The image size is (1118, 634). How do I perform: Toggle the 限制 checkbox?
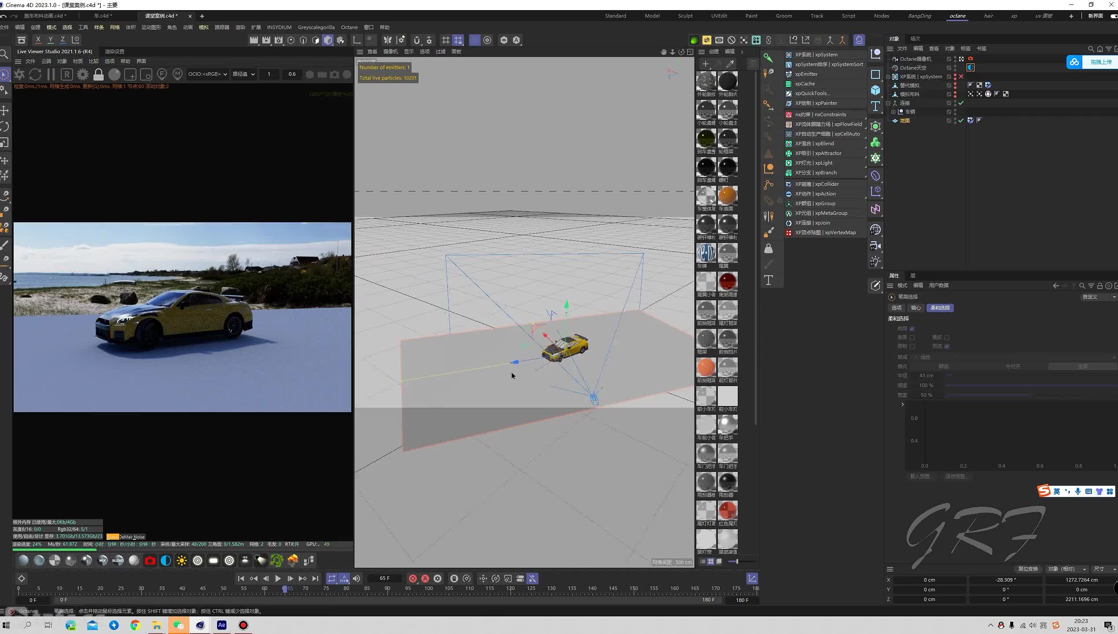click(912, 346)
